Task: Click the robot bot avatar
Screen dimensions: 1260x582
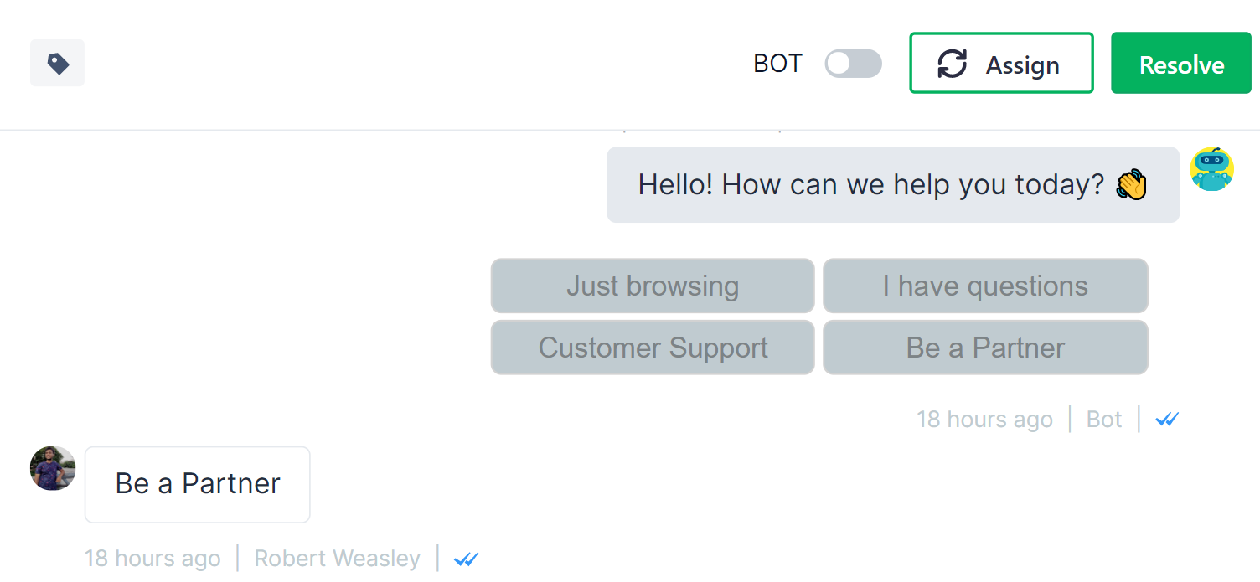Action: coord(1211,169)
